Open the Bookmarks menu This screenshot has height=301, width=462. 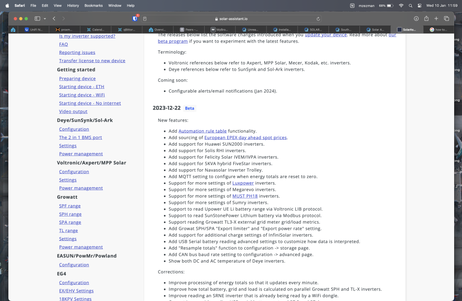click(x=93, y=6)
